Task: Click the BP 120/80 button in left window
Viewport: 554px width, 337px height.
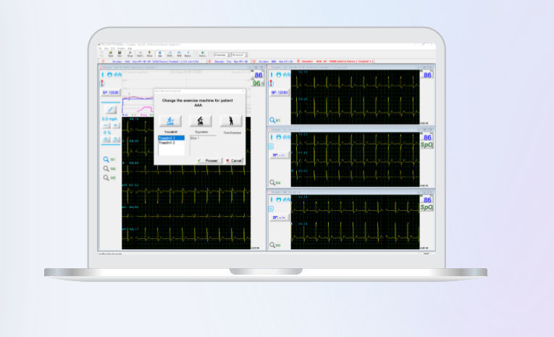Action: [x=110, y=93]
